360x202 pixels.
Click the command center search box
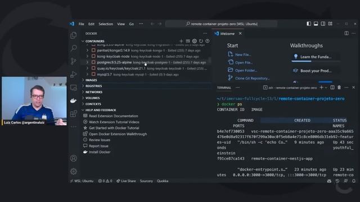(x=221, y=24)
